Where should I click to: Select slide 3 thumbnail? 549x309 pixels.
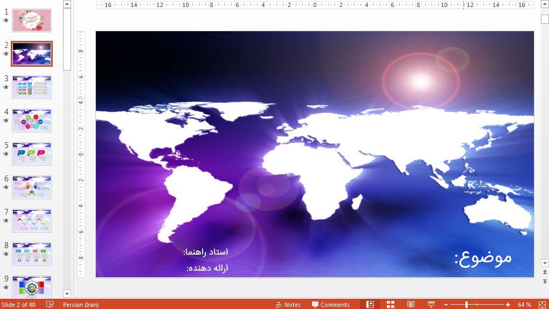32,87
